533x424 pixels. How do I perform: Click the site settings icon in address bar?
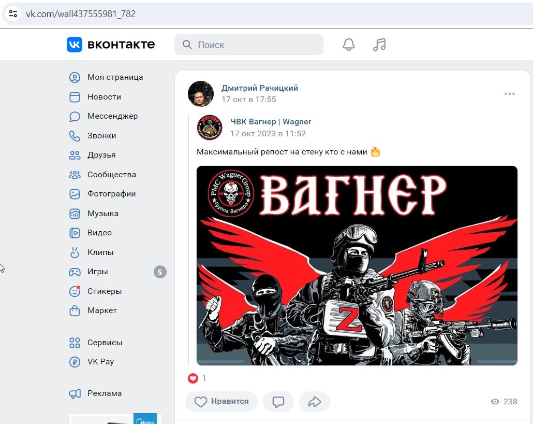13,13
